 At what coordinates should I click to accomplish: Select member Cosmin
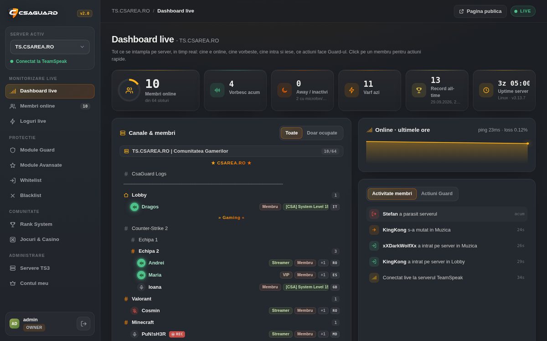coord(235,311)
